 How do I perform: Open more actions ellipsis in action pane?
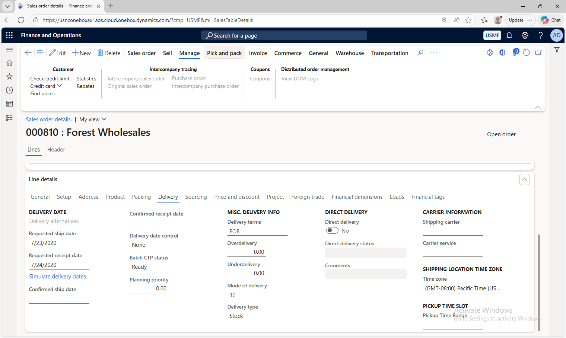click(434, 53)
